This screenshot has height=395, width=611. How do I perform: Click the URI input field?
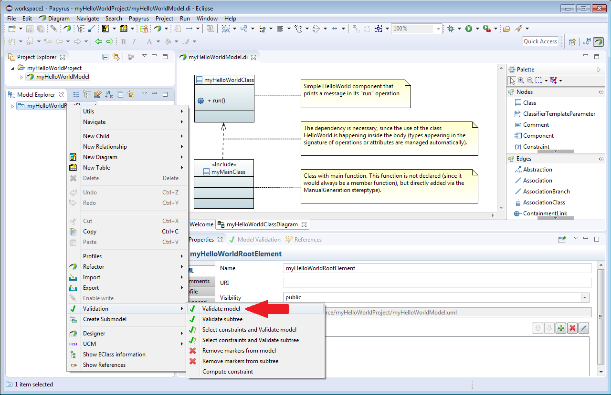pos(437,283)
